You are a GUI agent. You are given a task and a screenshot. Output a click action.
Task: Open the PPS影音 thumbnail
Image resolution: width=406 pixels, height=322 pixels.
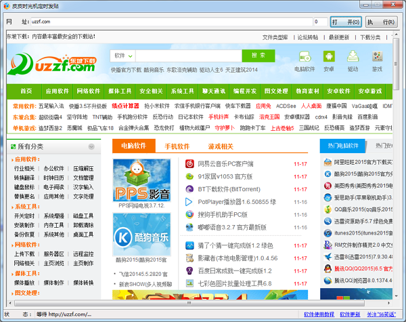point(141,180)
